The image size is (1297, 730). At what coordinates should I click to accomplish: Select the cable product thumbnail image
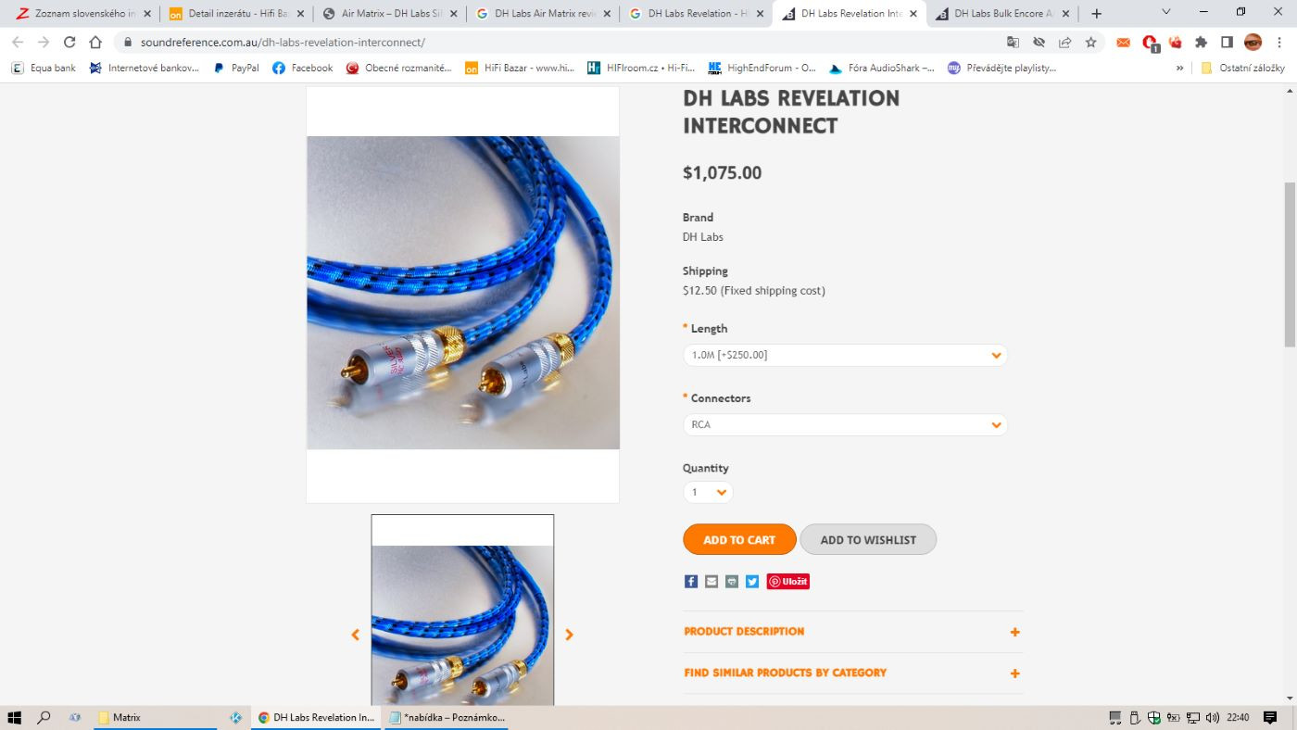(462, 611)
